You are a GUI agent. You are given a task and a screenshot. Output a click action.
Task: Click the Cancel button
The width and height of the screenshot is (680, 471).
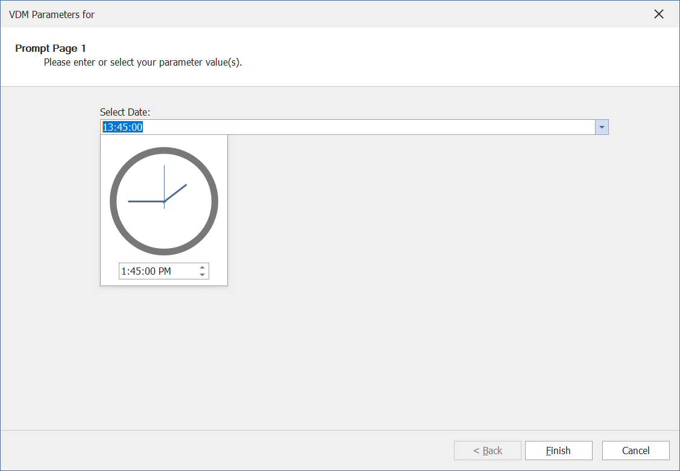[636, 451]
